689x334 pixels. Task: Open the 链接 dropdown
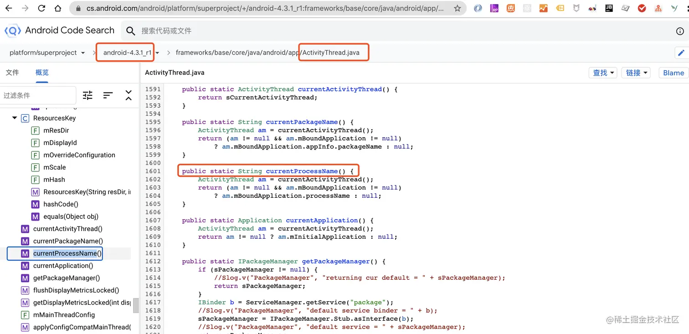[636, 73]
